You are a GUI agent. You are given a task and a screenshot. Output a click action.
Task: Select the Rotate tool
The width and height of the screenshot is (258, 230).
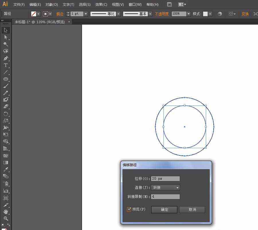pos(6,114)
